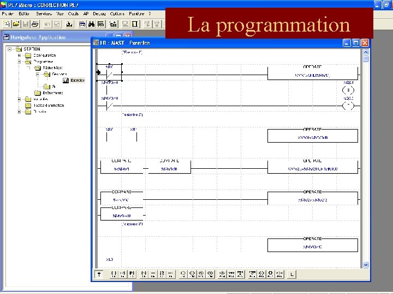The image size is (393, 294).
Task: Select the horizontal link tool
Action: point(153,274)
